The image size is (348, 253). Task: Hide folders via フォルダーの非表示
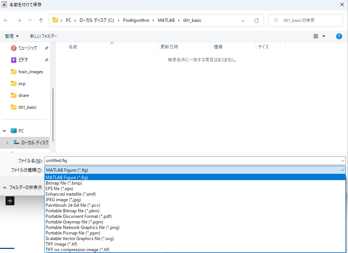tap(23, 188)
